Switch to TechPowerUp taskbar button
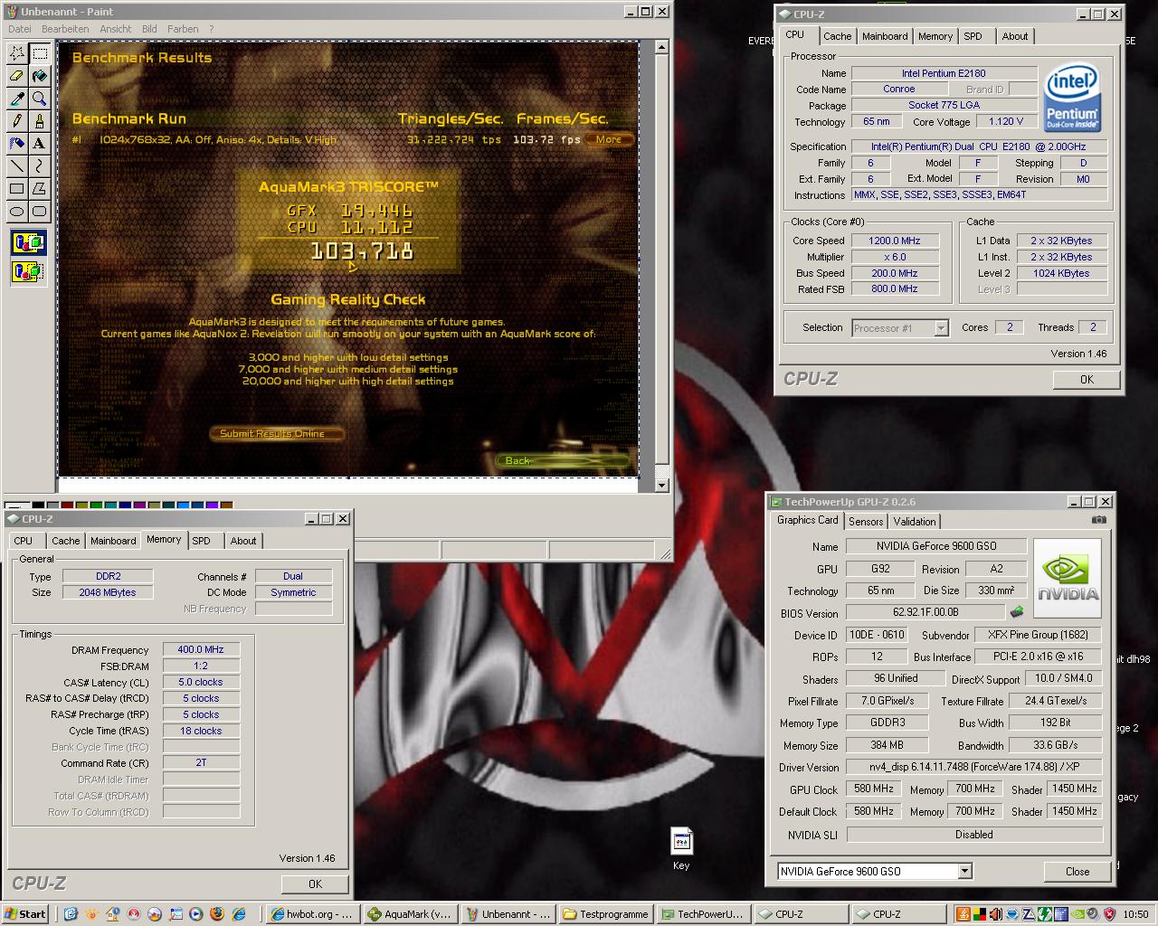1158x926 pixels. (703, 914)
